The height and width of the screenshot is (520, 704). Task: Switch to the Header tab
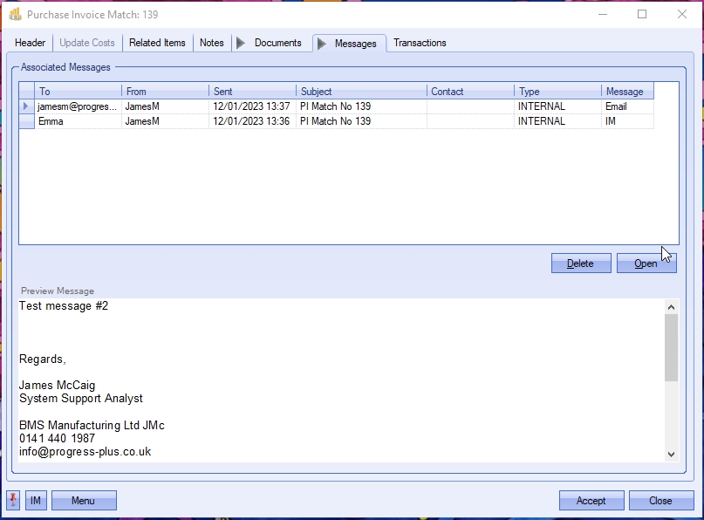coord(31,43)
